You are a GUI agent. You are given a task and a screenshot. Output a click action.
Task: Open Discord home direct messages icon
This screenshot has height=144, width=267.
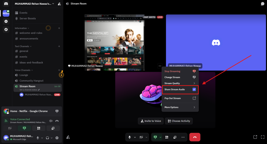(6, 4)
